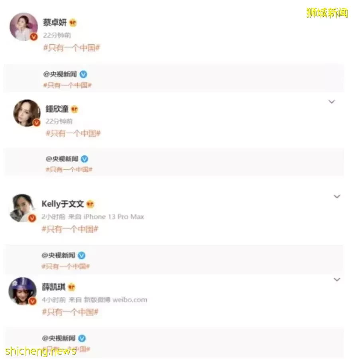Click blue verified badge in 蔡卓妍's repost
The height and width of the screenshot is (359, 354).
tap(83, 74)
